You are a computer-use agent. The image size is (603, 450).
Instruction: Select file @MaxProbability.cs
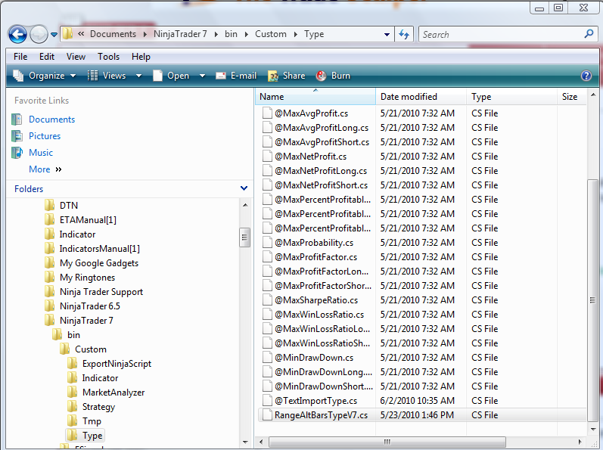pos(314,243)
